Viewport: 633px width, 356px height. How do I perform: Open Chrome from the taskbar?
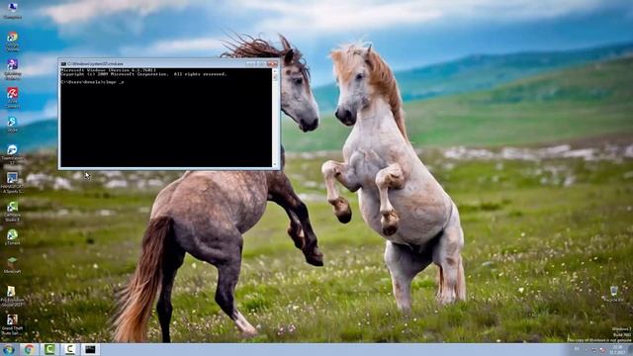point(29,349)
